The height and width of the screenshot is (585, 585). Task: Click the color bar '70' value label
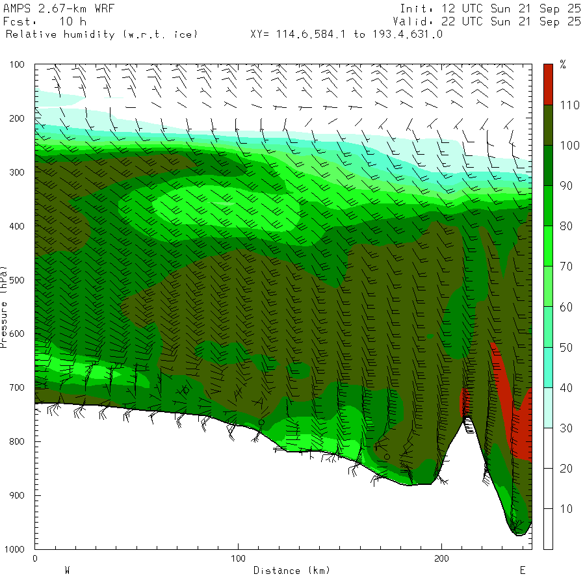(x=566, y=266)
